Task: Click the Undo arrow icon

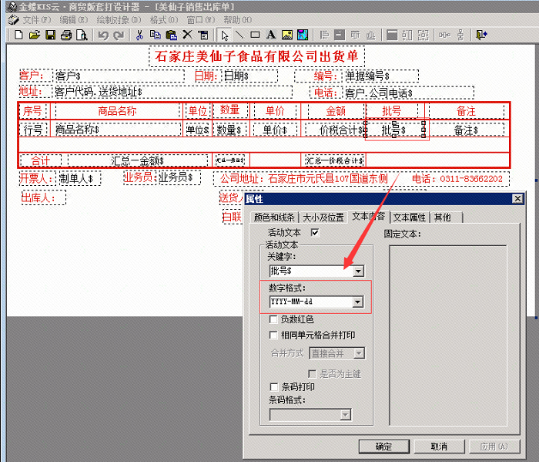Action: point(102,35)
